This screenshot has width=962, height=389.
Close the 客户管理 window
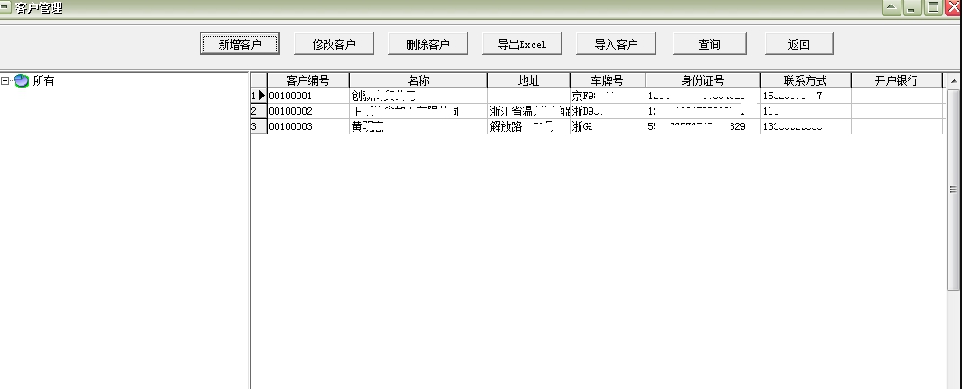953,7
